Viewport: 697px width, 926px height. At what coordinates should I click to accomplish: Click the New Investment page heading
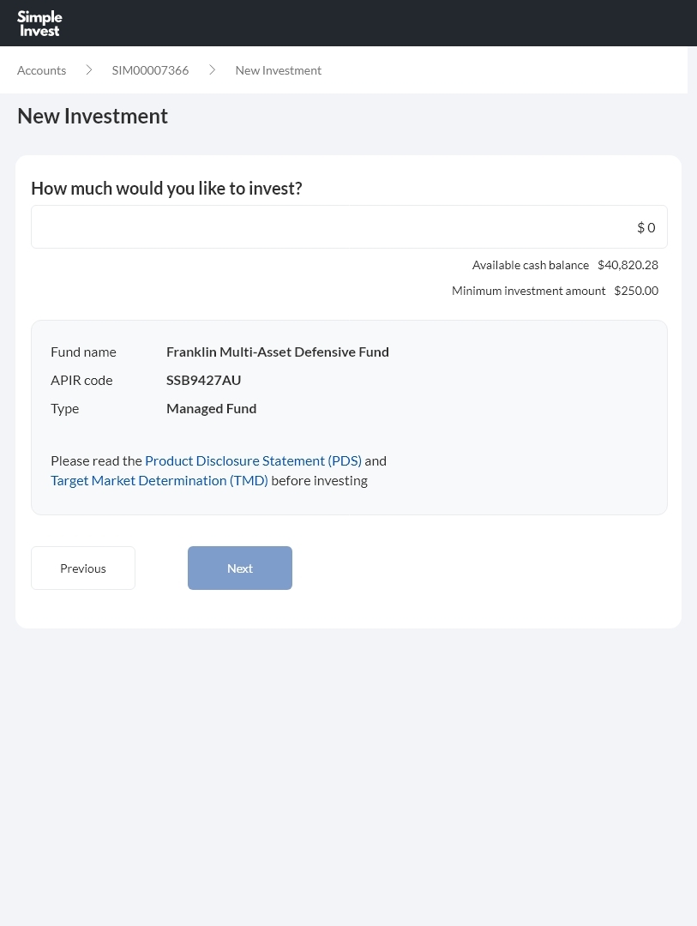point(93,116)
